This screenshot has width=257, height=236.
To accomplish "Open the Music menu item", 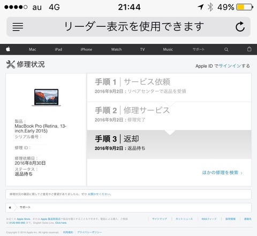I will pos(168,49).
